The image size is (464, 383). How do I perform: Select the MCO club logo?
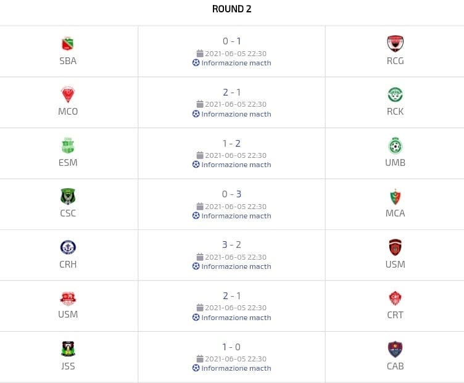68,94
